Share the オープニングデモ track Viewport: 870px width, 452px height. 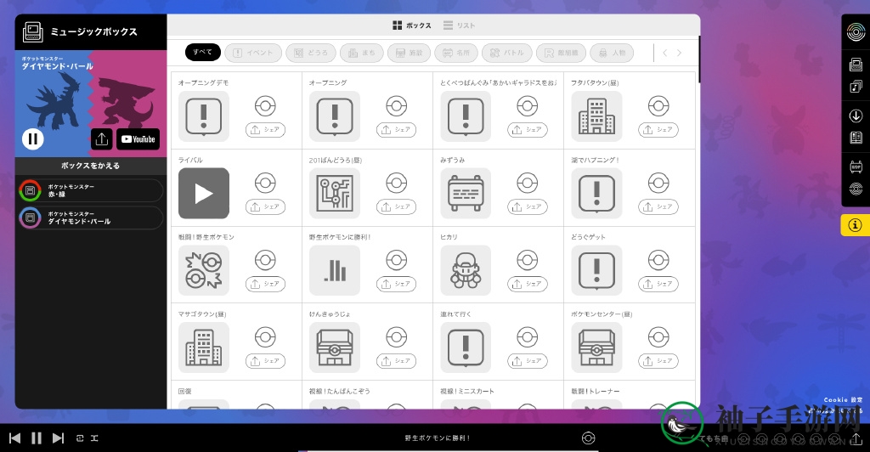click(265, 130)
